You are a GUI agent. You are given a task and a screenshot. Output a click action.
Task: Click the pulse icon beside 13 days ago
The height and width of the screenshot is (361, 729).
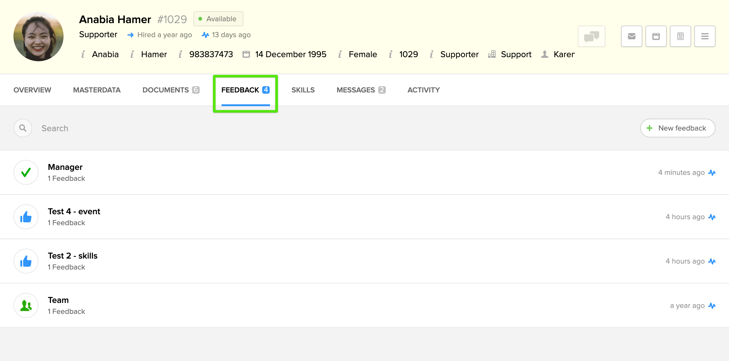[205, 35]
